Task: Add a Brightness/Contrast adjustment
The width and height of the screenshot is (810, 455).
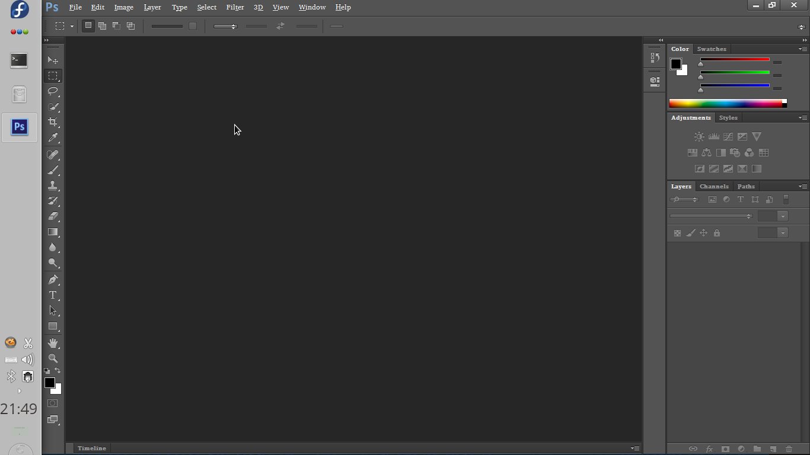Action: [x=699, y=137]
